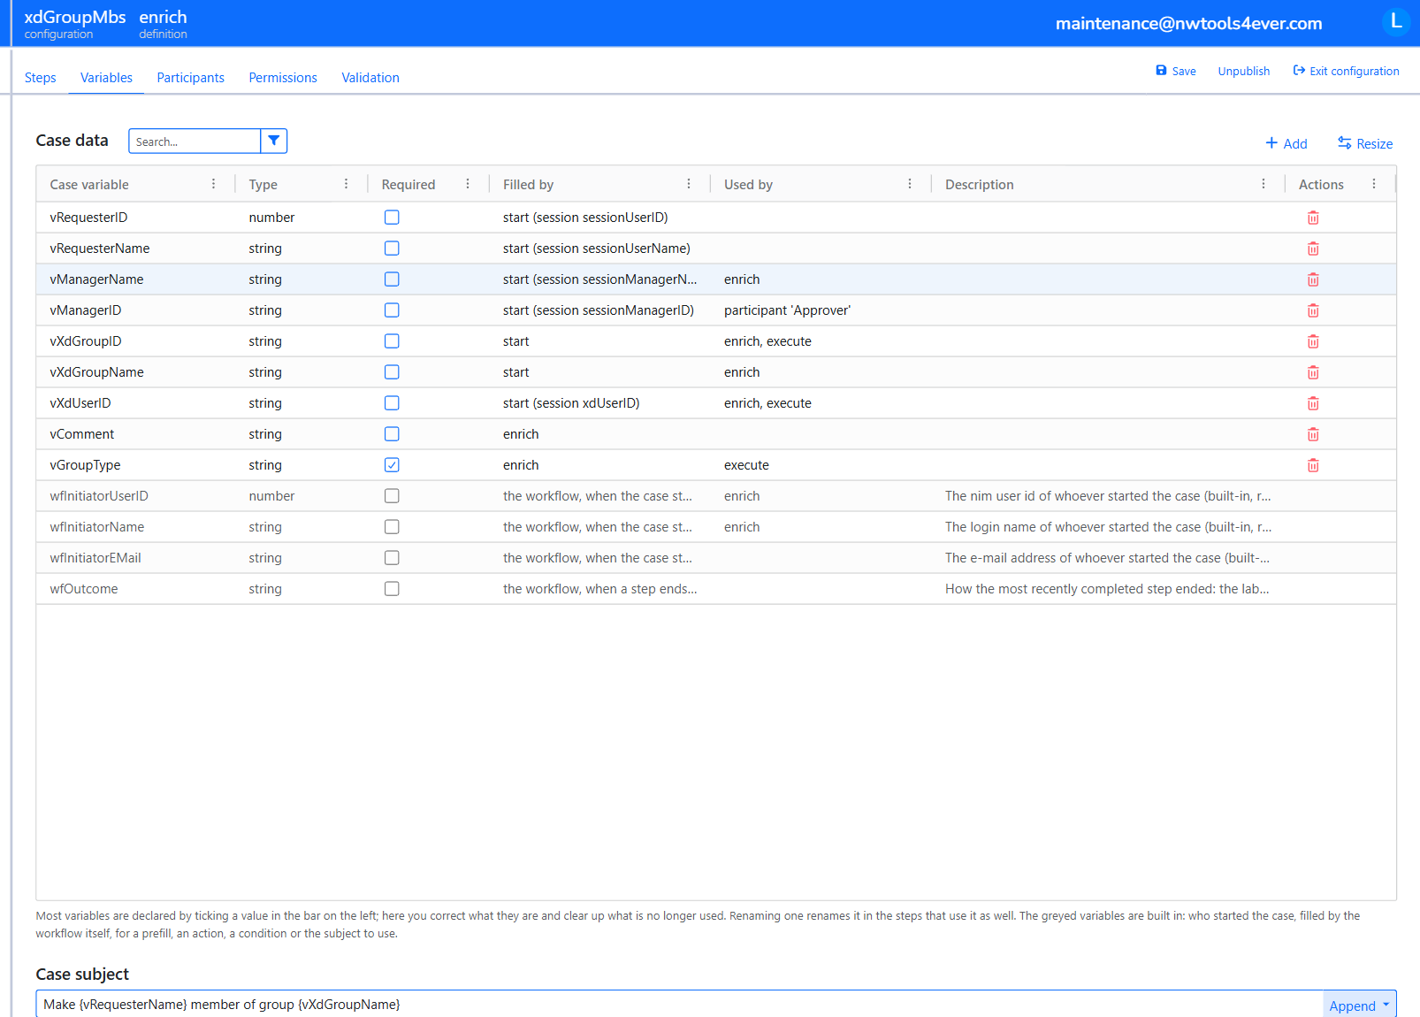Remove the vManagerID variable

[x=1313, y=310]
